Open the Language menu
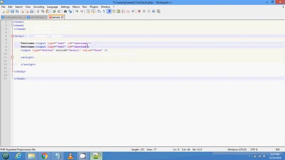Screen dimensions: 285x160 53,7
